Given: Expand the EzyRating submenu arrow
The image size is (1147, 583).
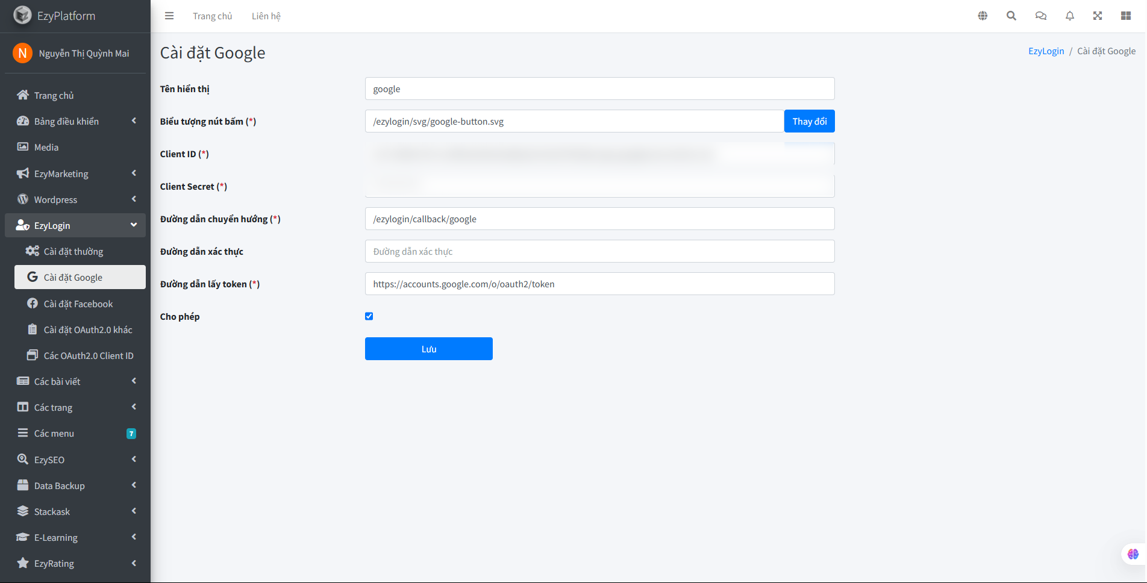Looking at the screenshot, I should [134, 563].
